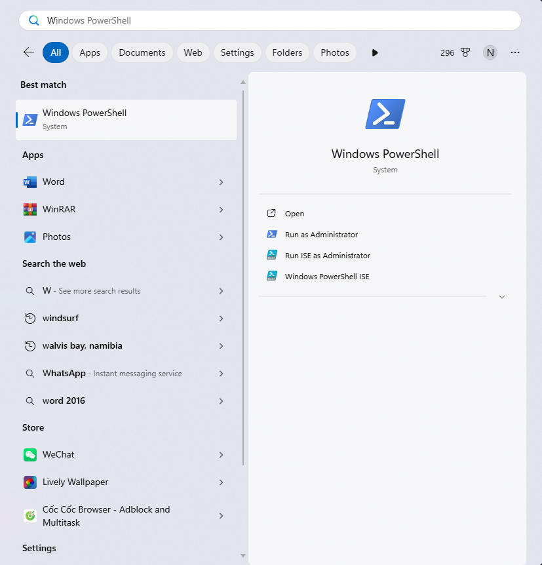The image size is (542, 565).
Task: Click the Windows PowerShell ISE icon
Action: (x=272, y=276)
